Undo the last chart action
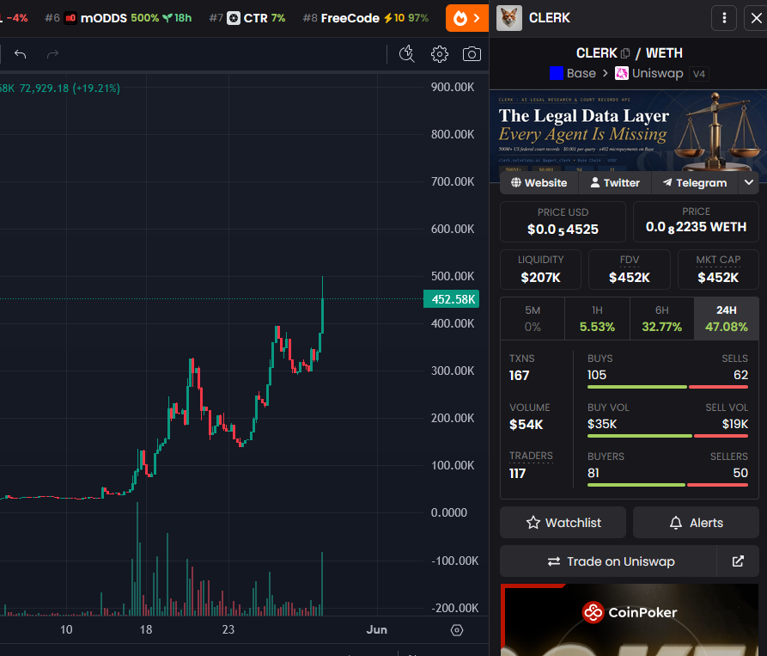767x656 pixels. (20, 54)
